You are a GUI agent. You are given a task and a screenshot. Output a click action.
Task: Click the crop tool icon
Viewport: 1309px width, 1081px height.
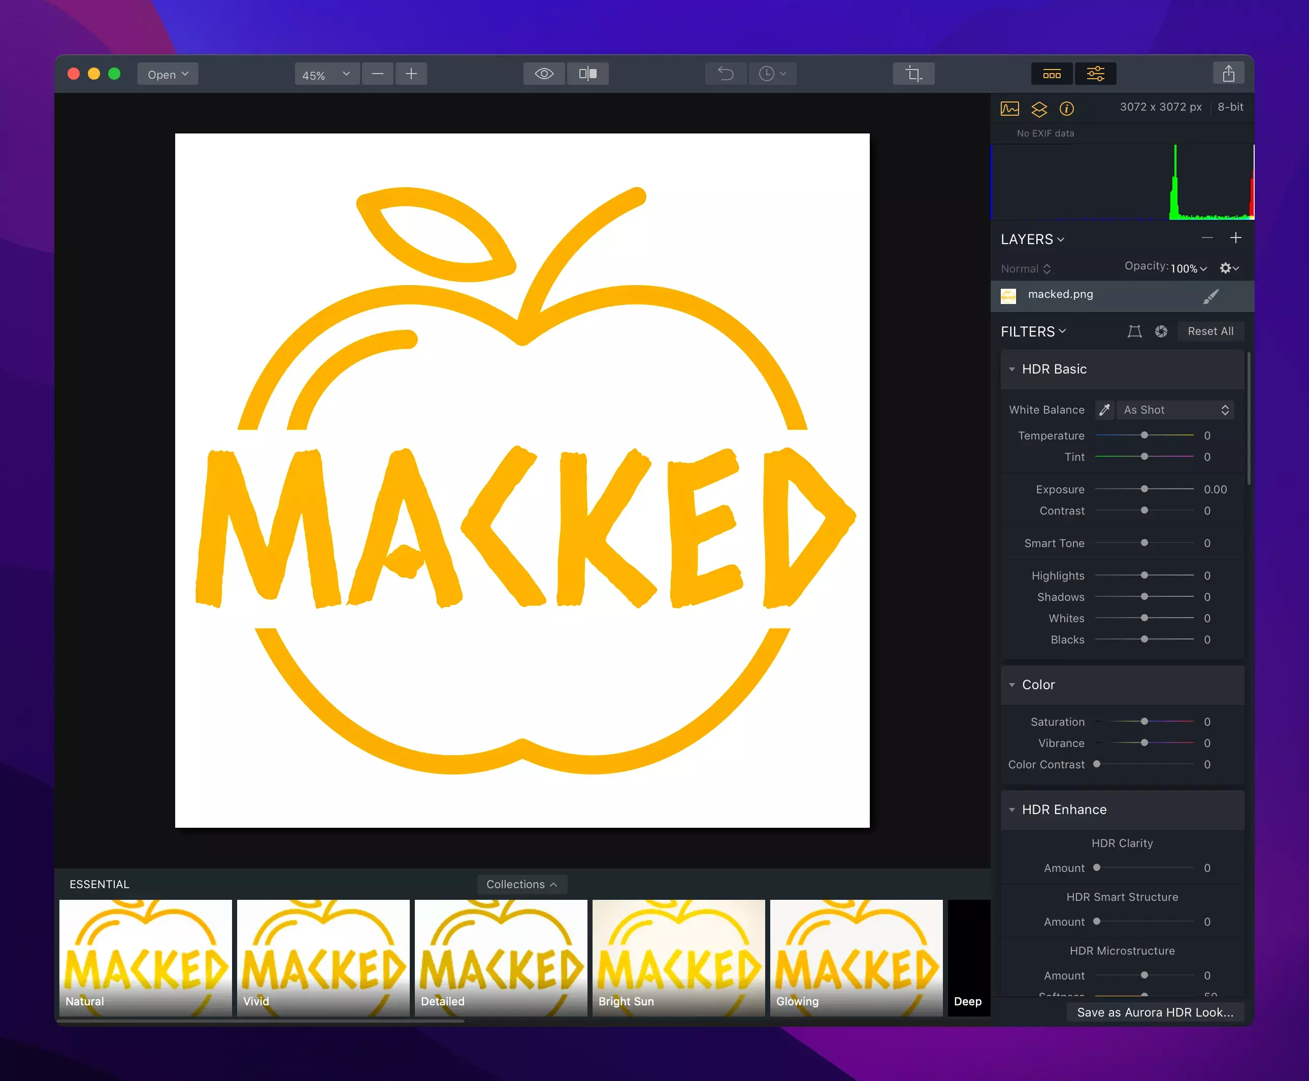pyautogui.click(x=913, y=74)
